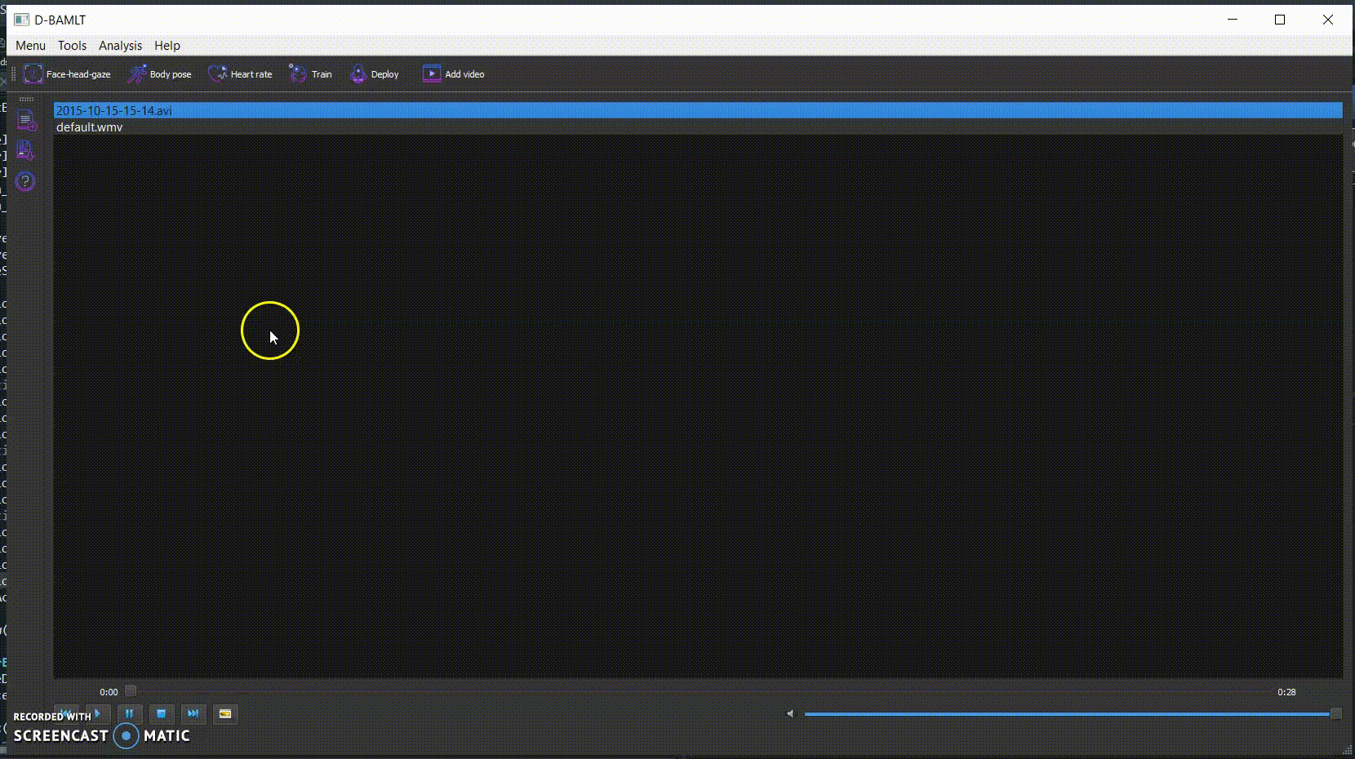Open the Analysis menu
1355x759 pixels.
(x=120, y=46)
